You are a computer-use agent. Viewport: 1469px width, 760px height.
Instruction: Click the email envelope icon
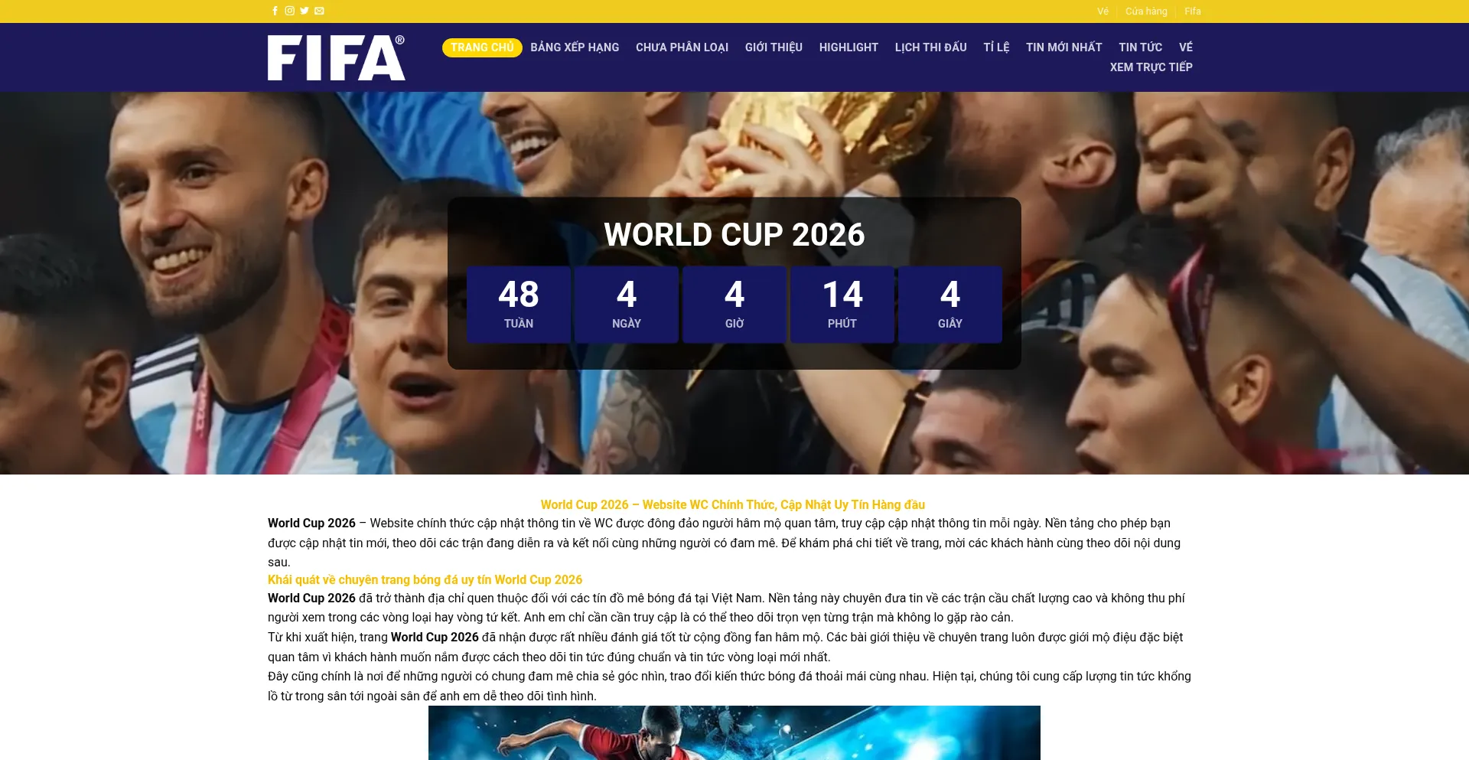(x=319, y=11)
